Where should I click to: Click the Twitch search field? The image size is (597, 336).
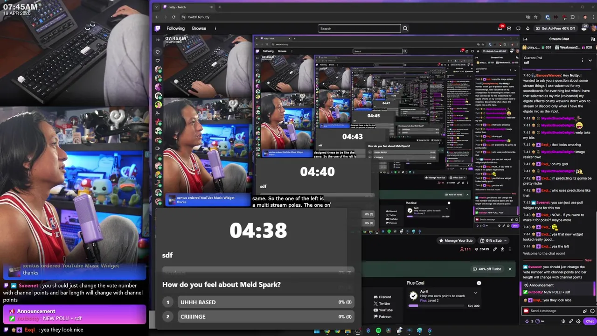point(359,28)
